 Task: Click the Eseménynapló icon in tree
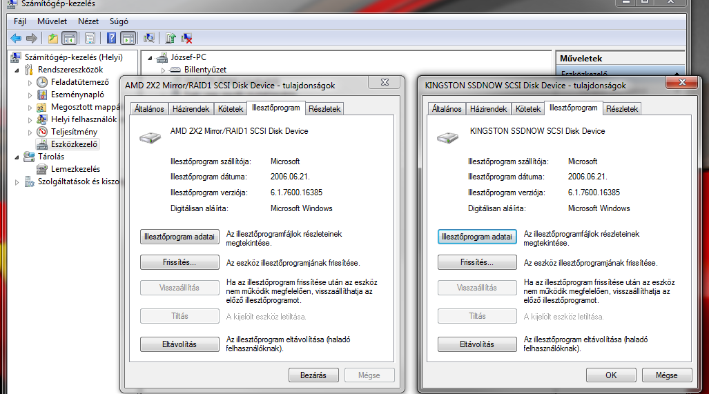click(x=42, y=95)
